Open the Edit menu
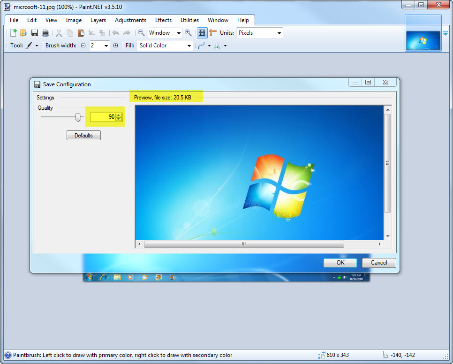Screen dimensions: 453x364 pos(32,20)
